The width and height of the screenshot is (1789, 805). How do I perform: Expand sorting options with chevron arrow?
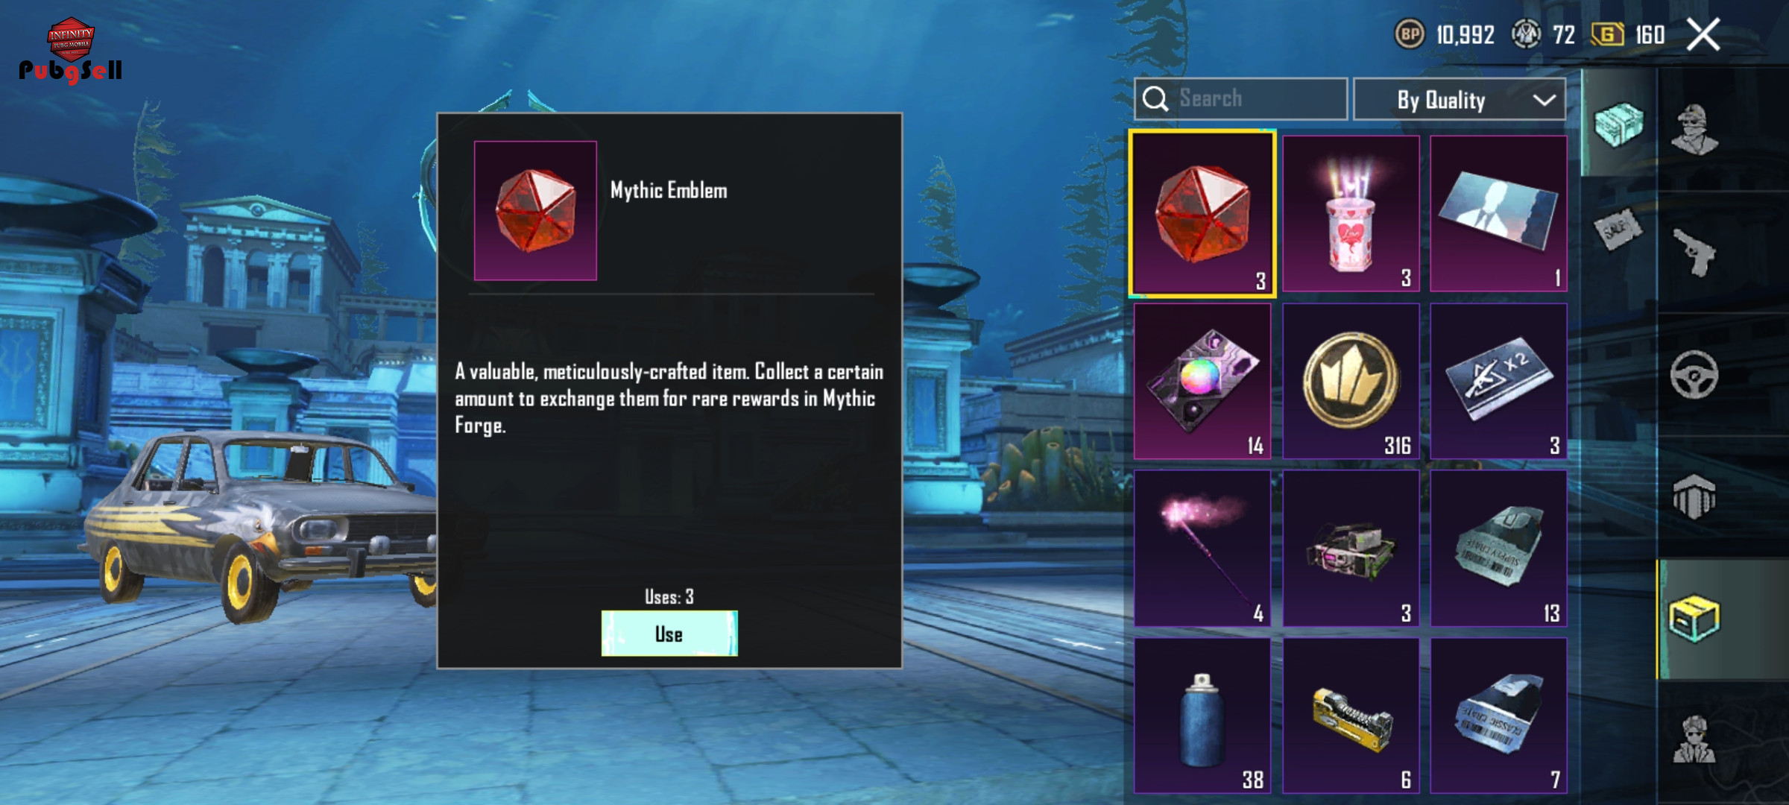tap(1545, 100)
